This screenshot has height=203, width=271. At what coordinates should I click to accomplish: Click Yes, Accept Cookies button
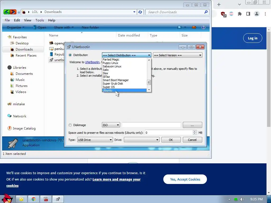pos(185,179)
